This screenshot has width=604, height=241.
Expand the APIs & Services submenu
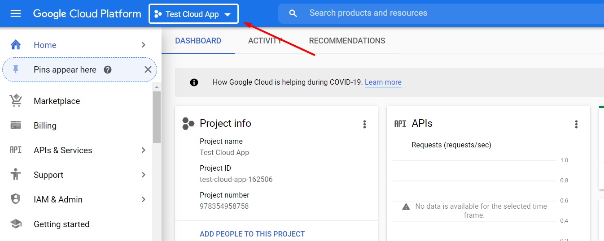144,150
